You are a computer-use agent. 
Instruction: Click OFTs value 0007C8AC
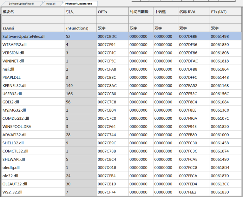[x=112, y=86]
